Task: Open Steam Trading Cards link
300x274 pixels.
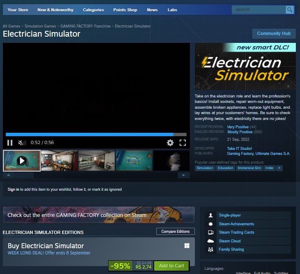Action: [x=236, y=232]
